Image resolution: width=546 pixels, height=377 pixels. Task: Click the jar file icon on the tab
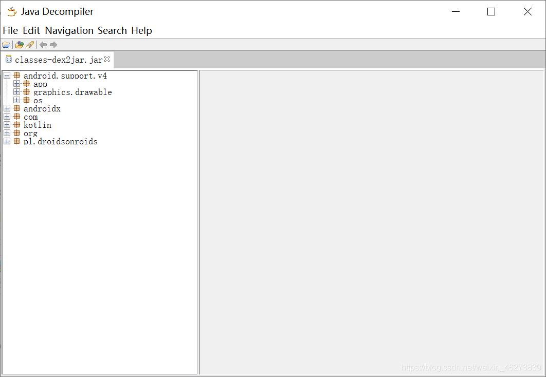[x=9, y=59]
